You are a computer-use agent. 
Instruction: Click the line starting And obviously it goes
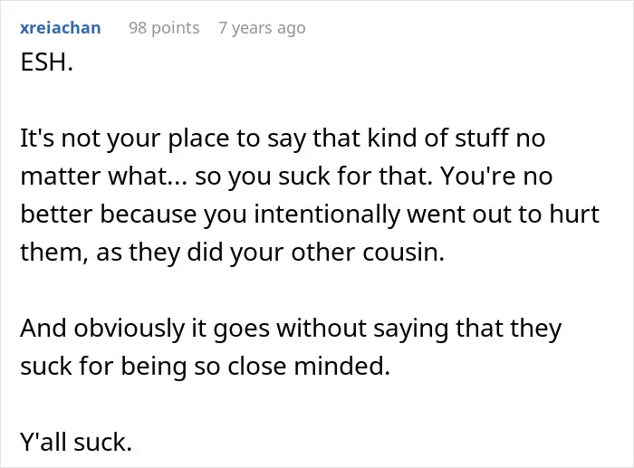point(291,329)
